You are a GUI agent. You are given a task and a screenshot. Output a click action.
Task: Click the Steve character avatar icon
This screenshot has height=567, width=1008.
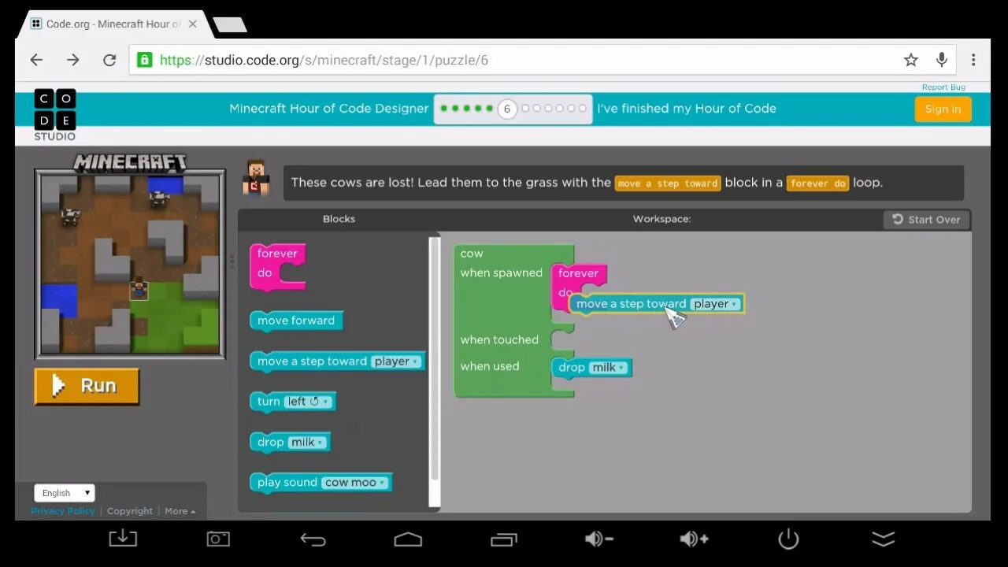257,179
